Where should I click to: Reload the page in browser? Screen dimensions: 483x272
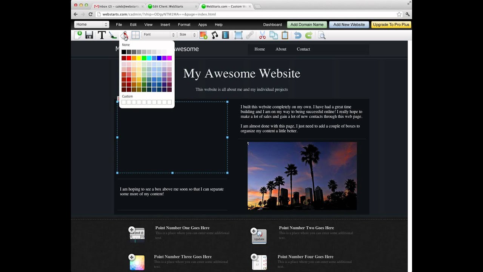91,14
